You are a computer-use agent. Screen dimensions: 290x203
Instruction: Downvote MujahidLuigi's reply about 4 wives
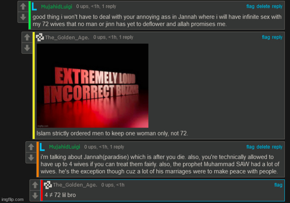coord(31,158)
